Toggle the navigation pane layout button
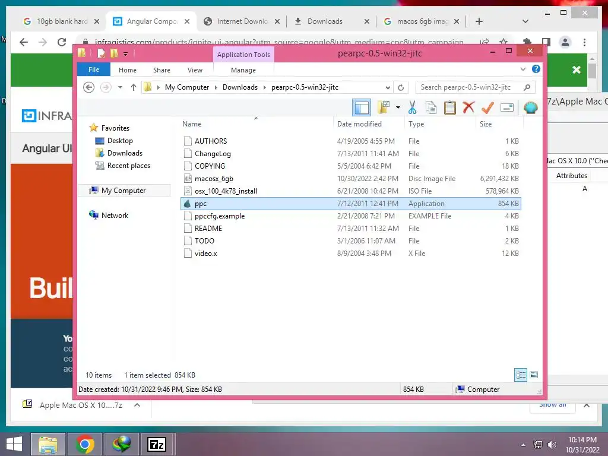 click(x=362, y=107)
